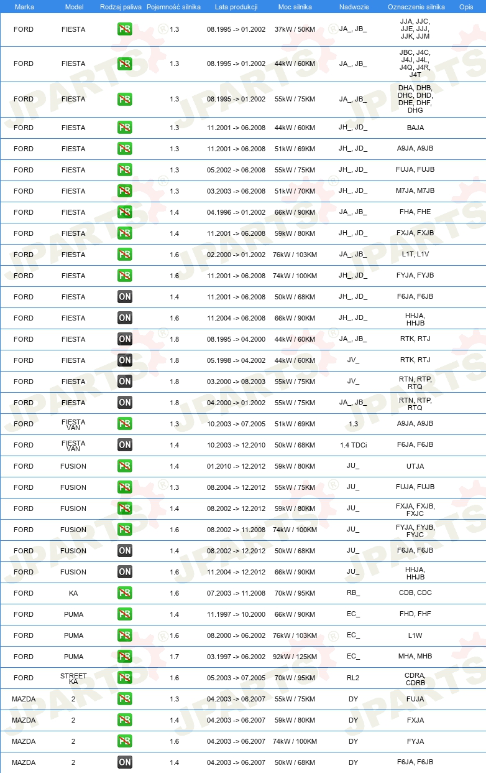Click the date range 01.2010 -> 12.2012

(236, 466)
